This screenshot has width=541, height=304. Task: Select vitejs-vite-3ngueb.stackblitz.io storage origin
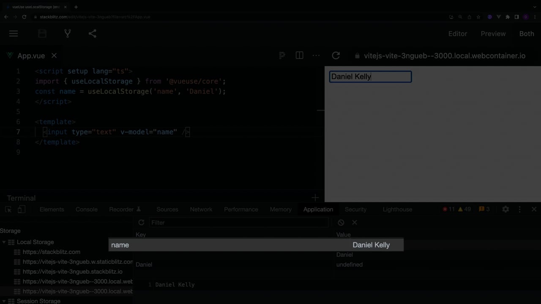click(x=73, y=271)
